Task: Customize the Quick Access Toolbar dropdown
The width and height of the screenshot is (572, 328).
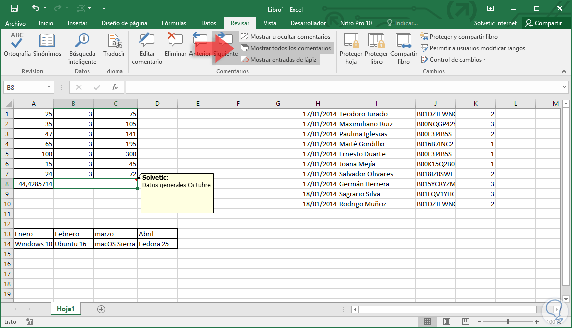Action: click(x=104, y=8)
